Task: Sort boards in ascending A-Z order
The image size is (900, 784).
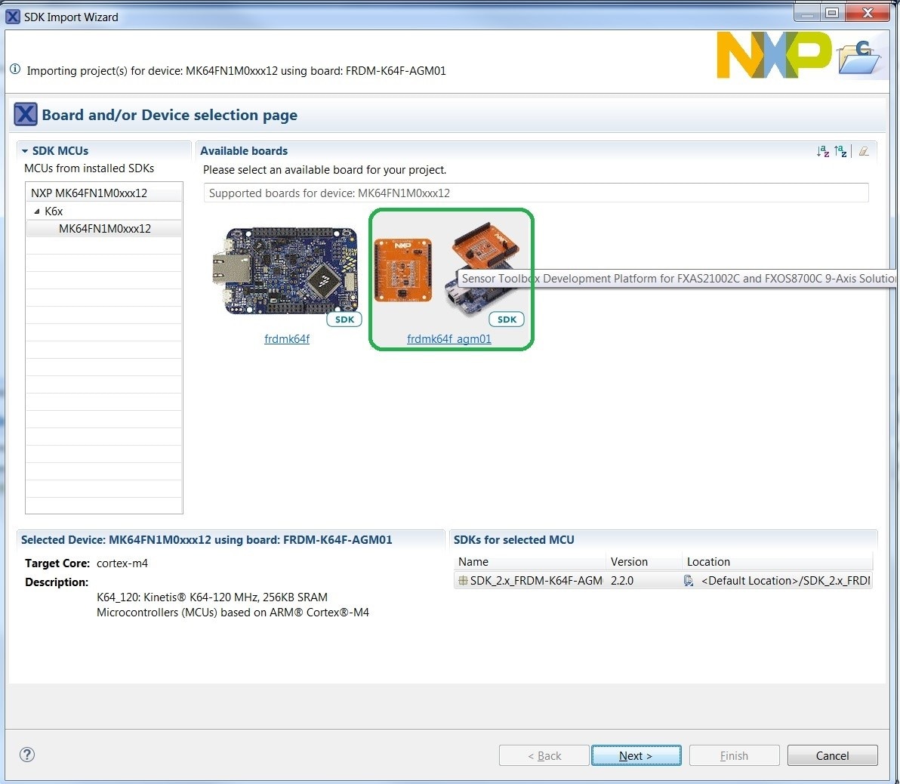Action: click(823, 152)
